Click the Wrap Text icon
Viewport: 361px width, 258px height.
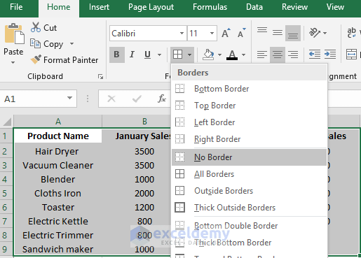pos(352,33)
